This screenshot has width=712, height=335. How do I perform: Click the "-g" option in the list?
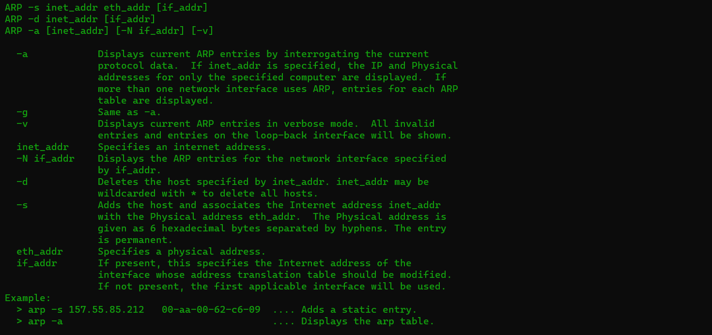click(22, 112)
